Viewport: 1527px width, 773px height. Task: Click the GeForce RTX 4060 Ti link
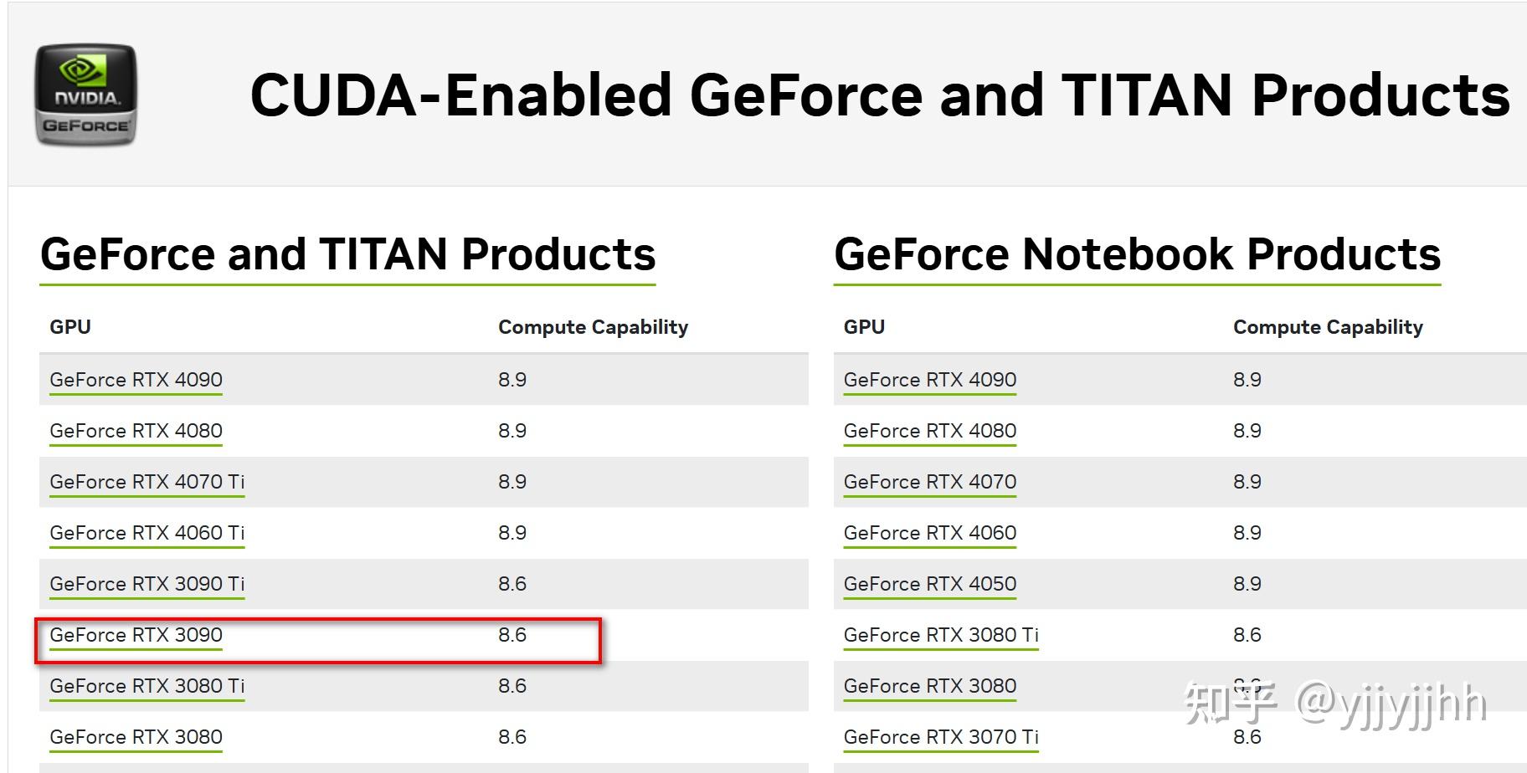click(x=147, y=533)
